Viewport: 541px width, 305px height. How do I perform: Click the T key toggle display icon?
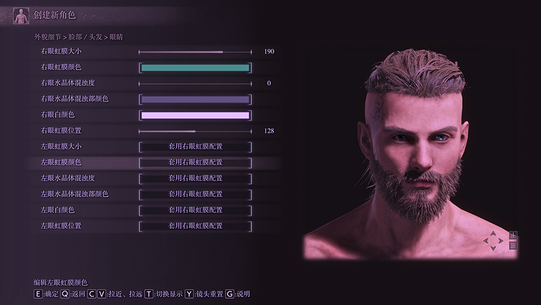pyautogui.click(x=148, y=294)
